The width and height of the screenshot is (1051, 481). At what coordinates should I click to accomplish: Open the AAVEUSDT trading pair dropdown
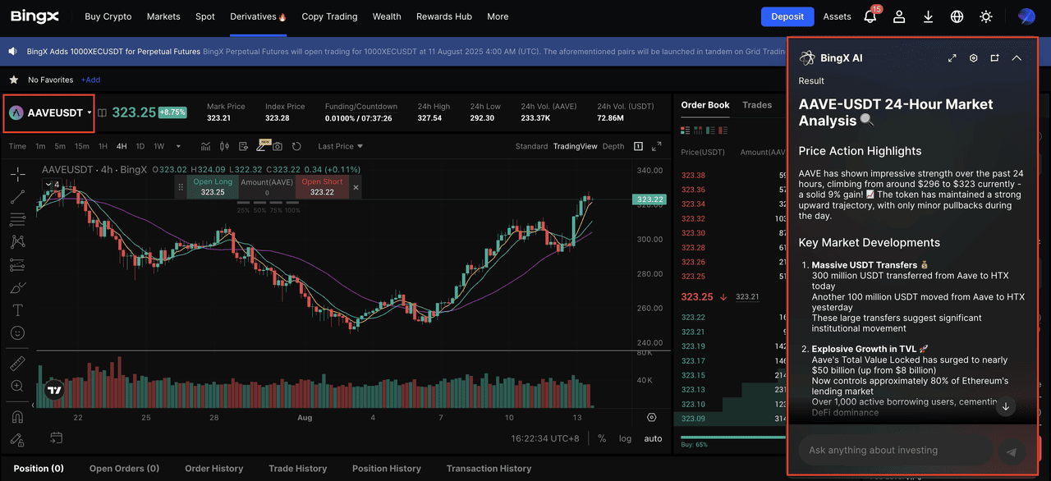point(50,113)
